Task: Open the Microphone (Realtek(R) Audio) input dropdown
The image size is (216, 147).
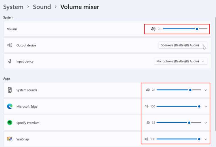Action: (180, 61)
